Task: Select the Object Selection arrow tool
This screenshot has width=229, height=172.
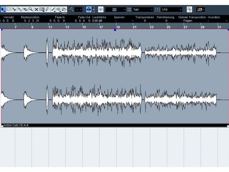Action: (x=3, y=10)
